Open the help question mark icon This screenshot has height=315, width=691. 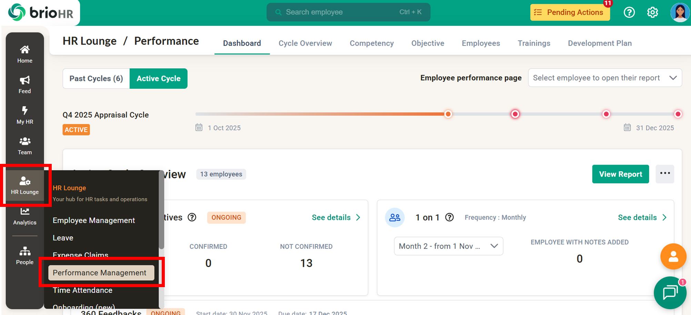[629, 12]
